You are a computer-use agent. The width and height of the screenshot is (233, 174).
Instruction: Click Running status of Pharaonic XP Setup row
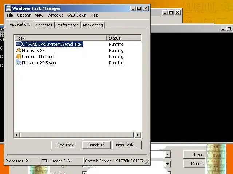[116, 63]
